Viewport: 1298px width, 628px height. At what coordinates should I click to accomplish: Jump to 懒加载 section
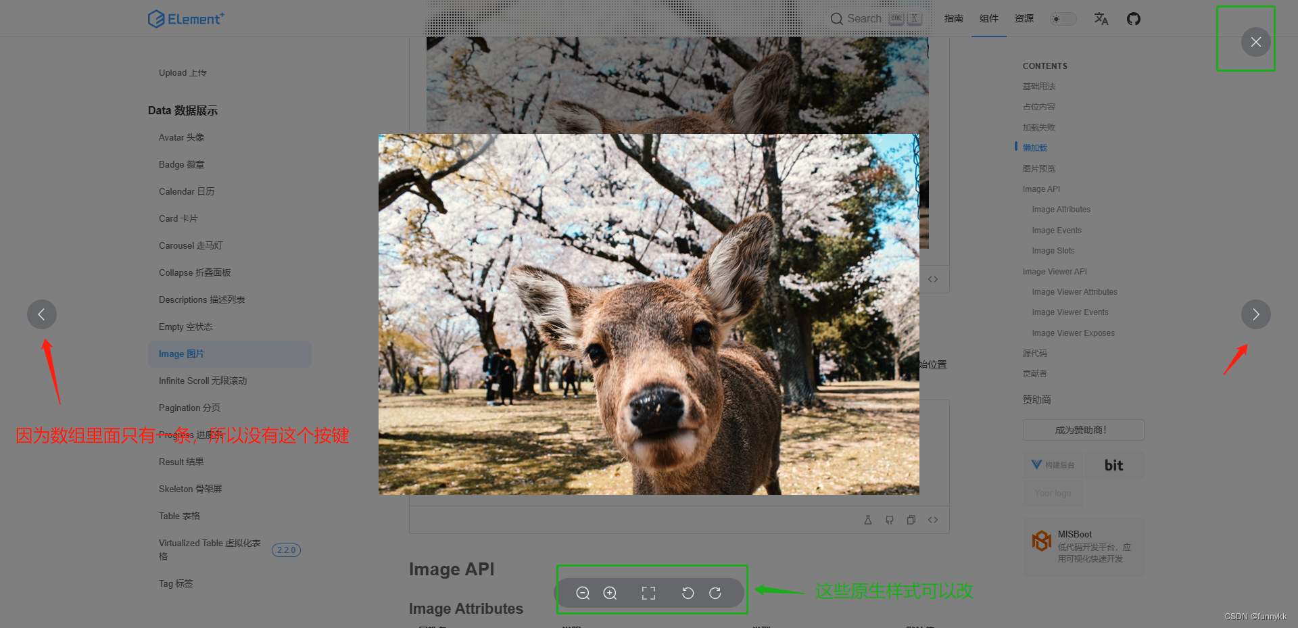click(x=1034, y=148)
